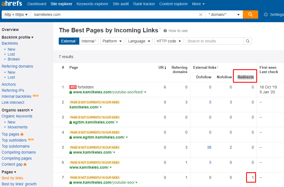Click dofollow count 38 in row 5

coord(209,147)
